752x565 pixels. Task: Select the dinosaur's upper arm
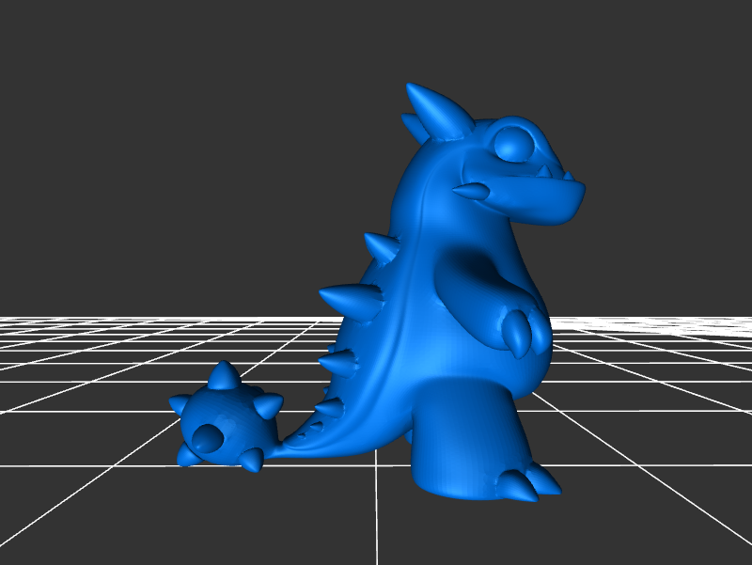pyautogui.click(x=470, y=282)
